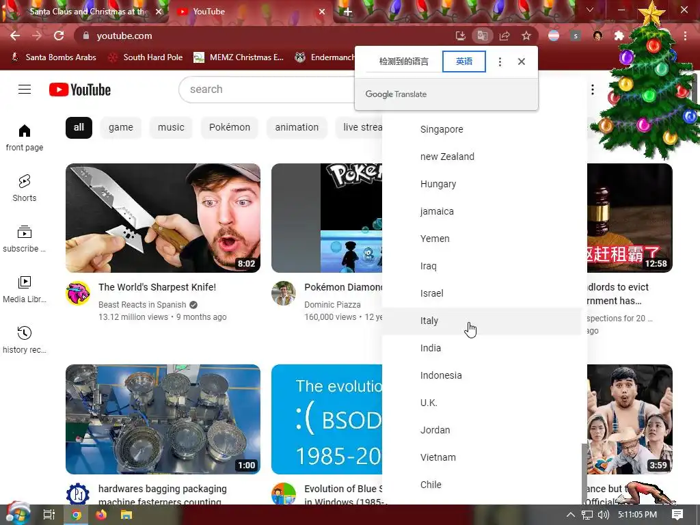
Task: Click the volume icon in system tray
Action: [603, 515]
